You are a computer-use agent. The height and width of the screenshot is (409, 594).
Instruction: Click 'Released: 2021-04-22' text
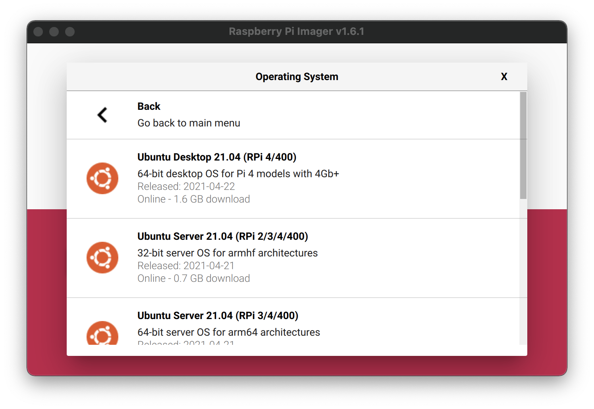pos(186,186)
